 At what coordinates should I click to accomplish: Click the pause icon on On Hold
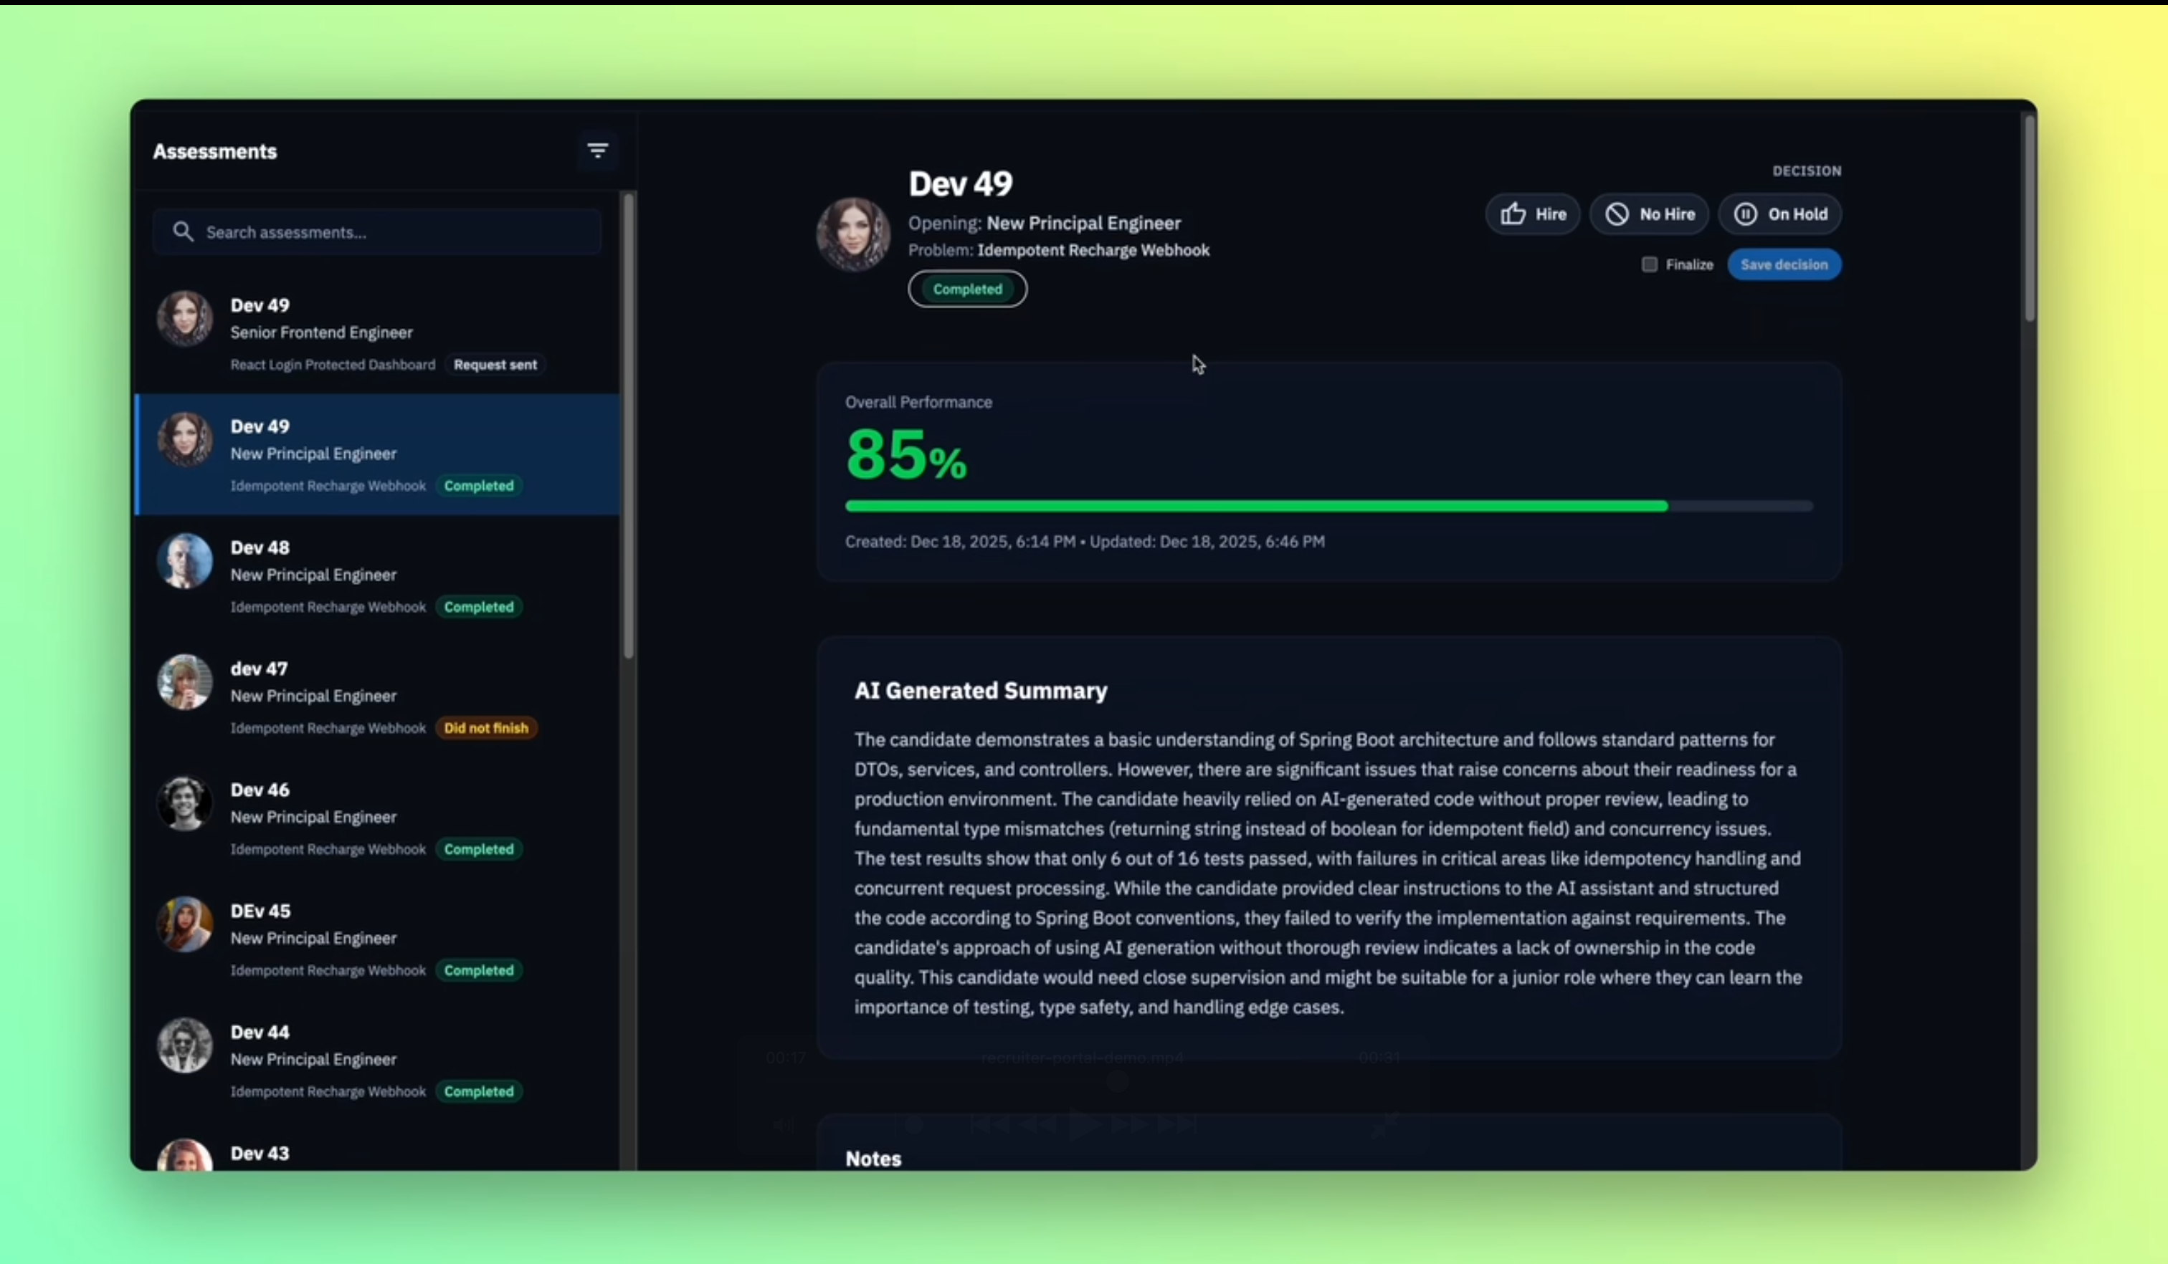(1746, 214)
